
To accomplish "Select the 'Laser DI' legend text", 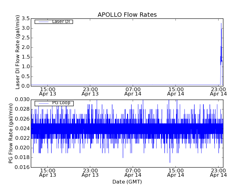I will (61, 21).
